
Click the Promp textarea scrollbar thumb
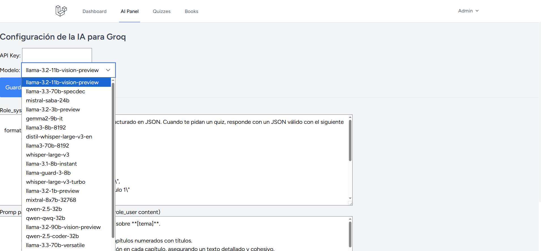pos(350,235)
